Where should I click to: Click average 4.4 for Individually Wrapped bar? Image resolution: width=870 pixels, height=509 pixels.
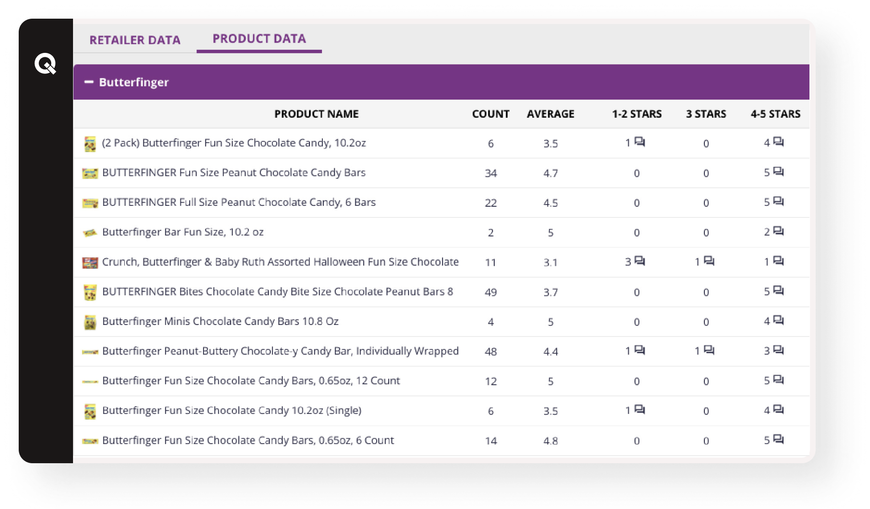tap(551, 352)
